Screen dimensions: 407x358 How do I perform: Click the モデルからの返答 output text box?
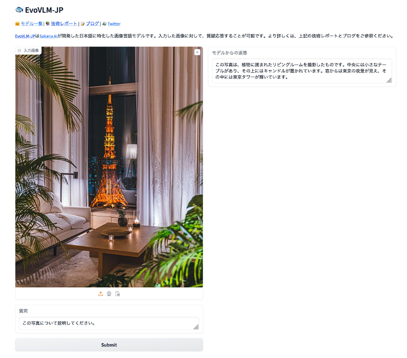point(302,71)
